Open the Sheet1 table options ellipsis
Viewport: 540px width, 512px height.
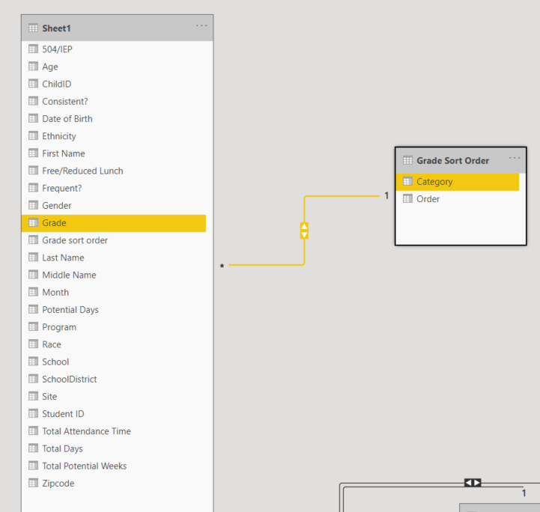(201, 25)
